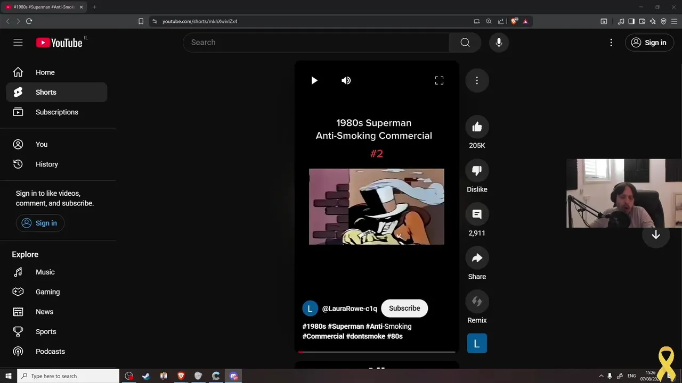This screenshot has height=383, width=682.
Task: Dislike this Short
Action: point(477,171)
